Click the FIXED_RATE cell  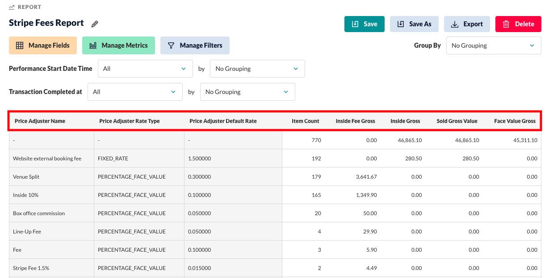tap(139, 159)
